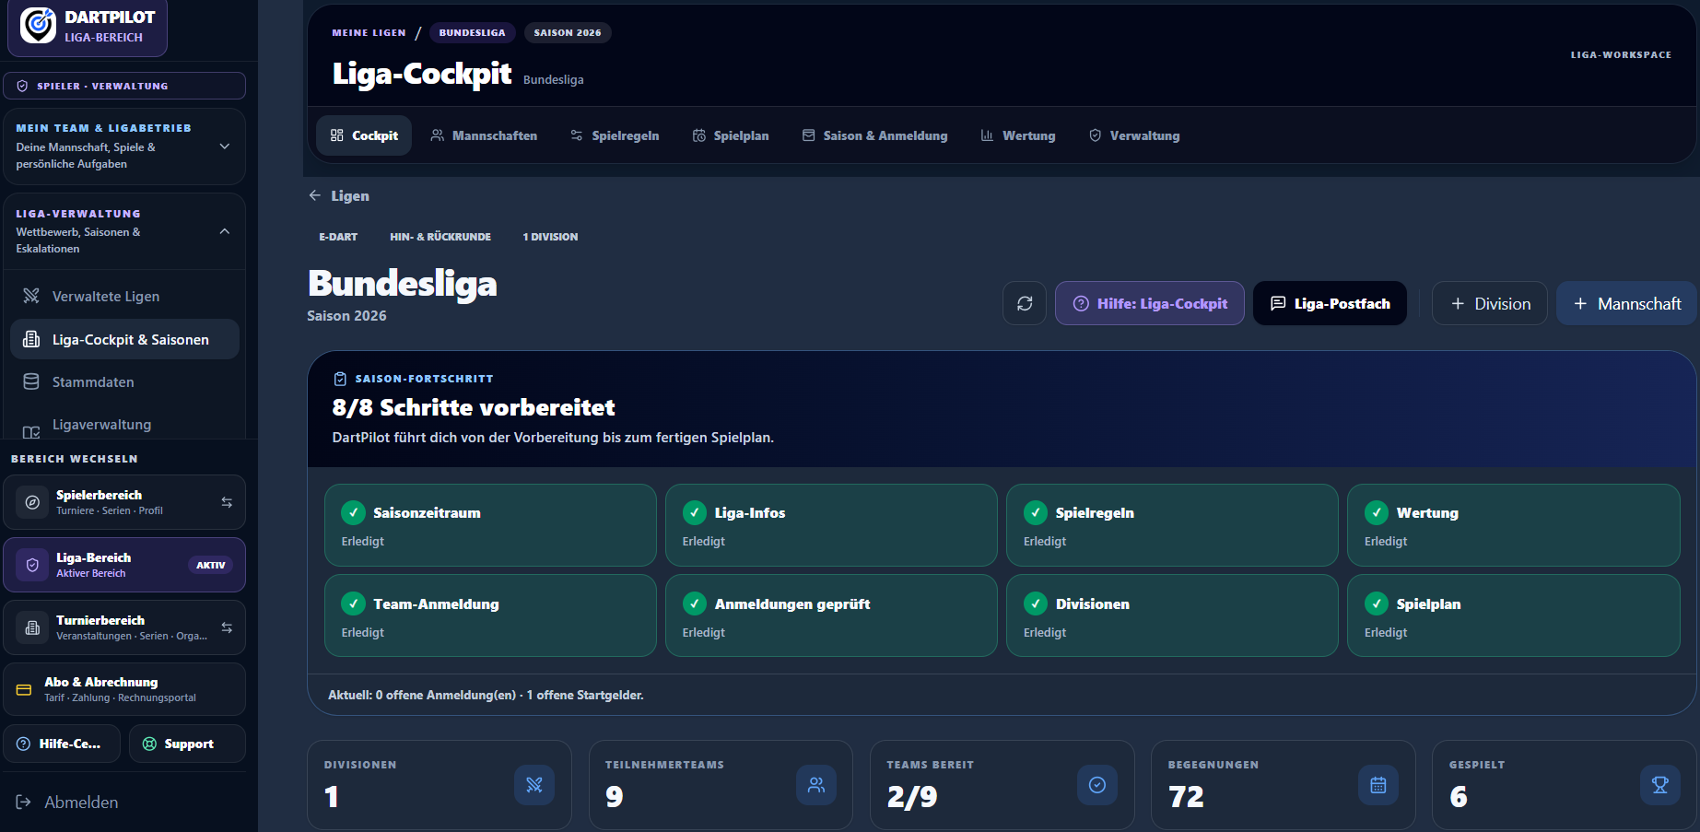1700x832 pixels.
Task: Click the green check icon on Divisionen step
Action: (1036, 603)
